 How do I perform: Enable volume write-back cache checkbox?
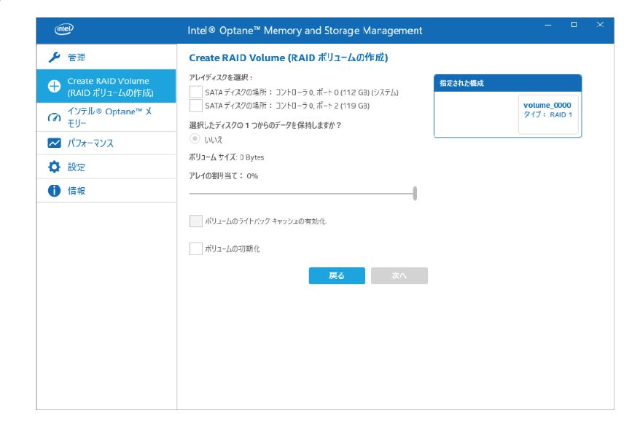tap(196, 221)
